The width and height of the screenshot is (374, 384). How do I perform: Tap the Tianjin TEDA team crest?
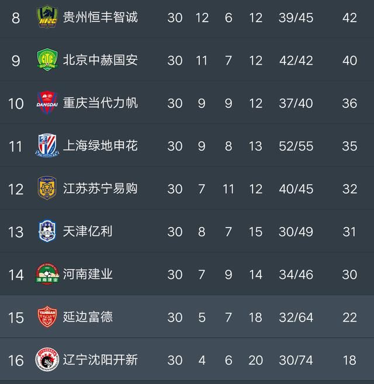click(x=47, y=231)
